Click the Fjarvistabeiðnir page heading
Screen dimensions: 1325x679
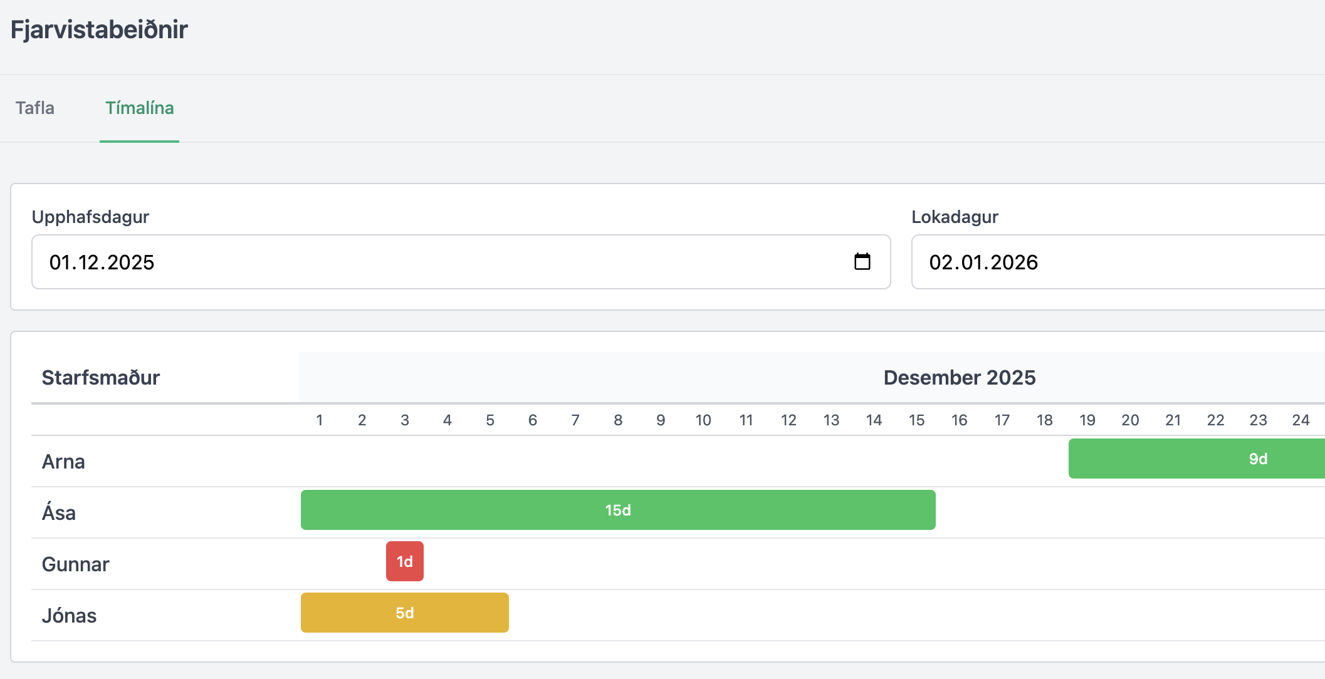(x=99, y=29)
